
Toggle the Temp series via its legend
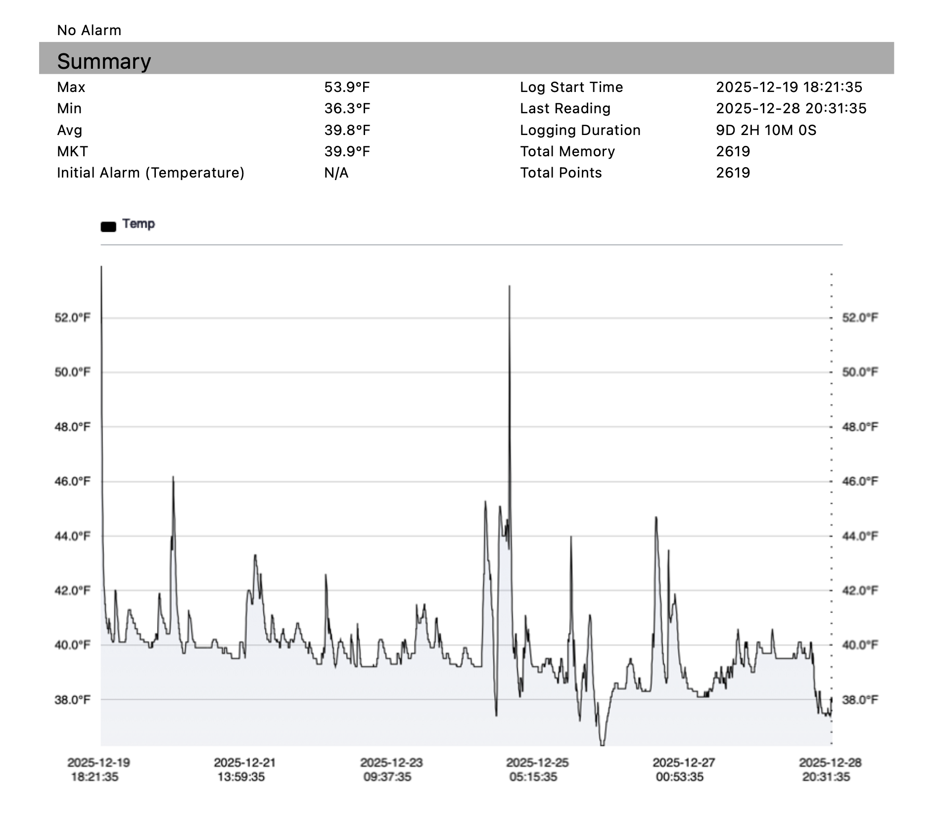click(x=139, y=224)
